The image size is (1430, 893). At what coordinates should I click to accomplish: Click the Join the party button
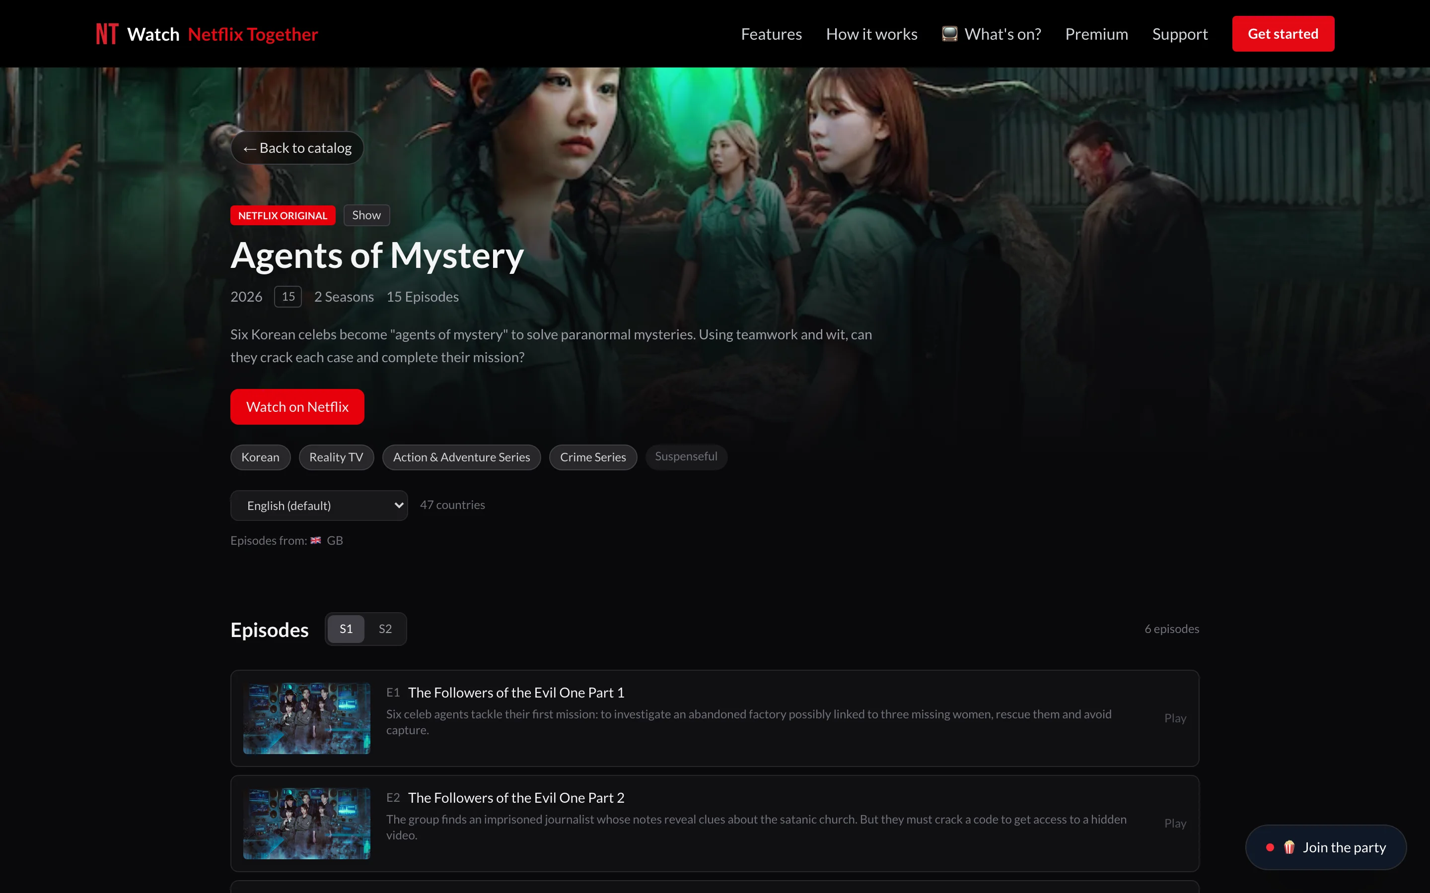(x=1326, y=847)
